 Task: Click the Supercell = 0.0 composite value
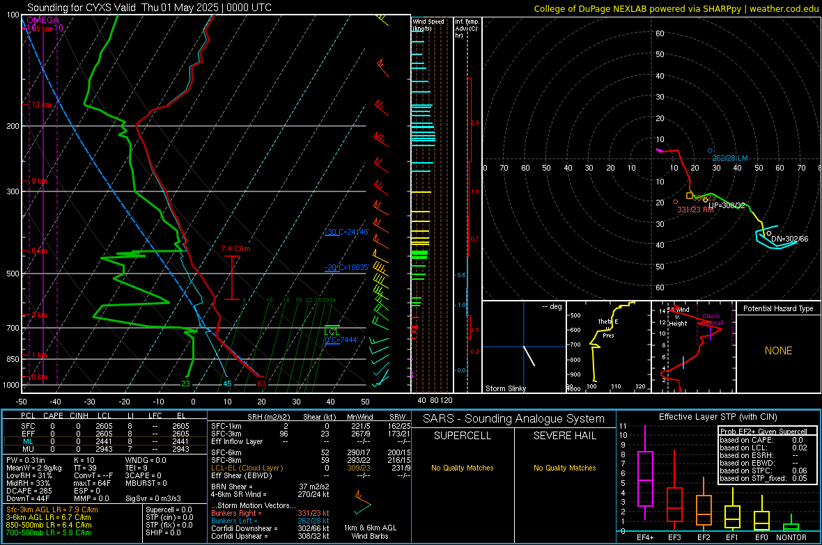coord(169,510)
